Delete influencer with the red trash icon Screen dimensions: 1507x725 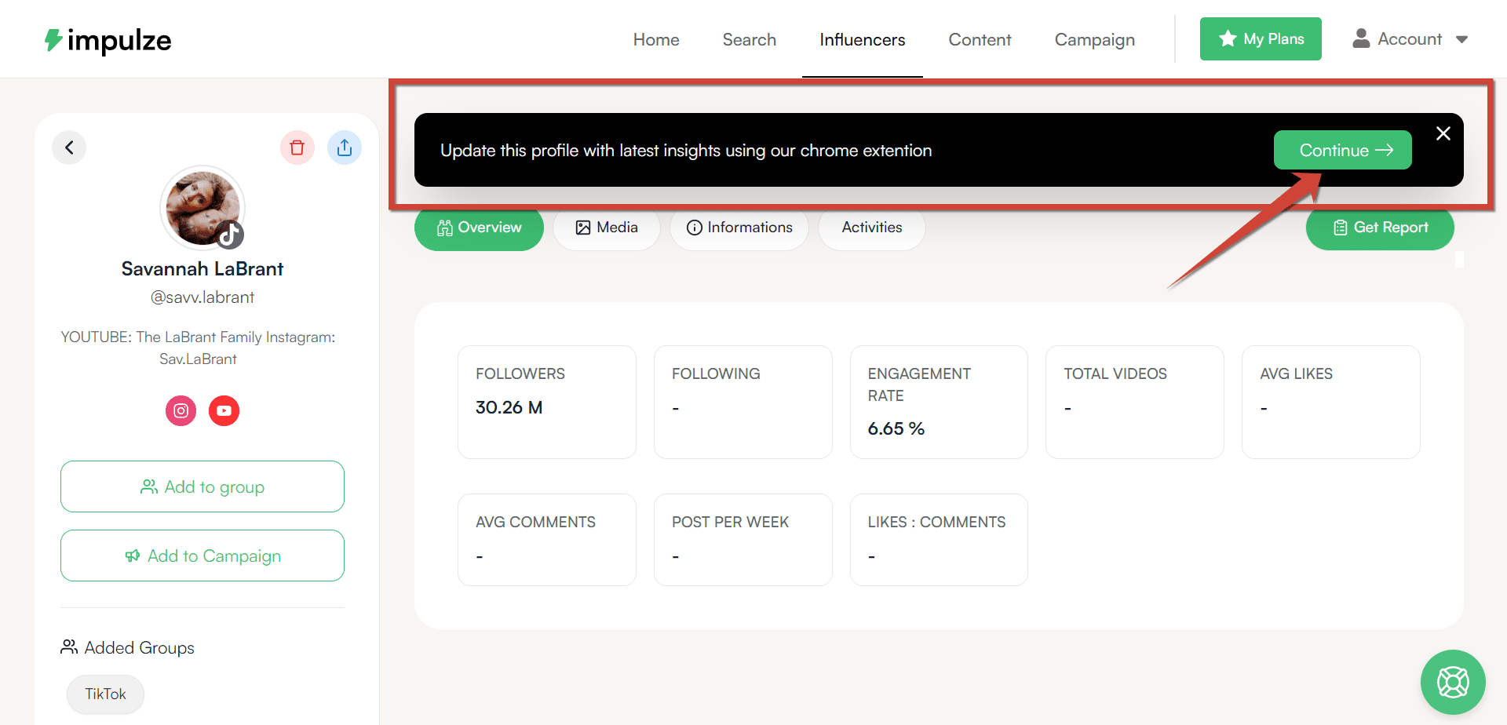click(297, 148)
